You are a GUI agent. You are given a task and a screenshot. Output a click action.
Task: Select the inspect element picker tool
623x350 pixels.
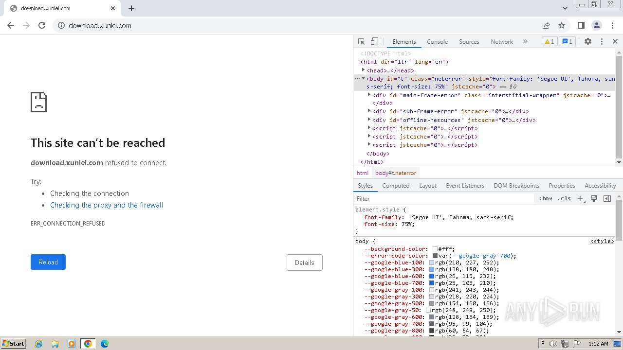(361, 42)
